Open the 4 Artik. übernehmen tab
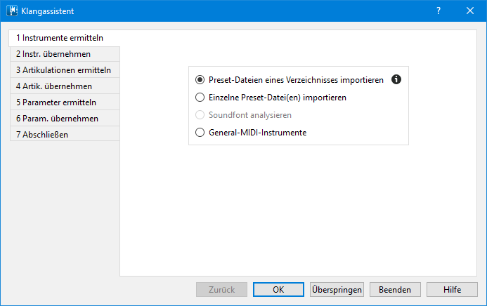This screenshot has height=306, width=487. pyautogui.click(x=65, y=86)
